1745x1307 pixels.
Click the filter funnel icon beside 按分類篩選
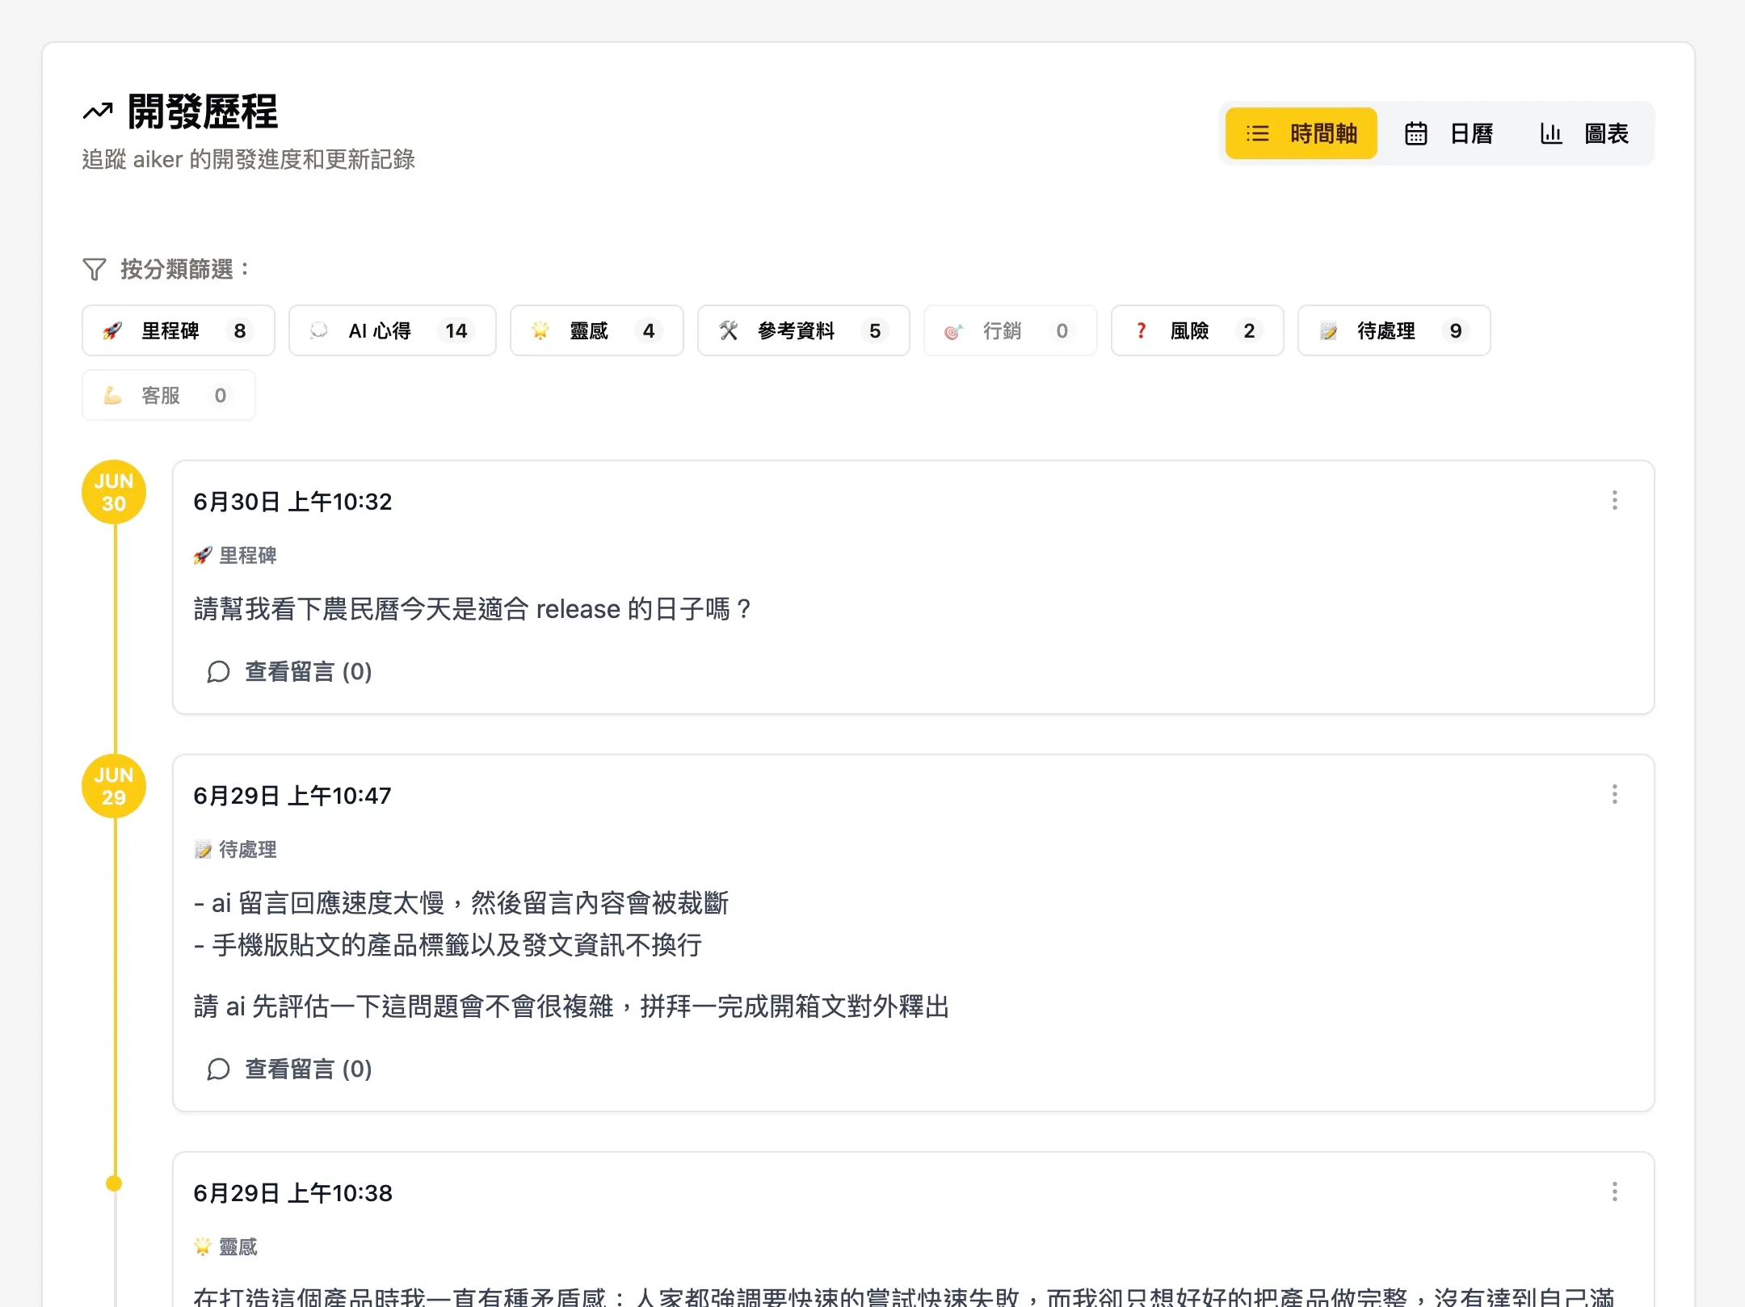pyautogui.click(x=95, y=270)
